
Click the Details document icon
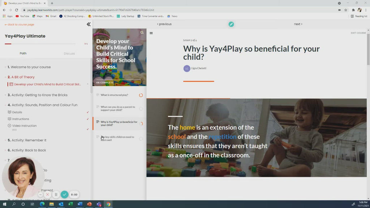[x=9, y=112]
